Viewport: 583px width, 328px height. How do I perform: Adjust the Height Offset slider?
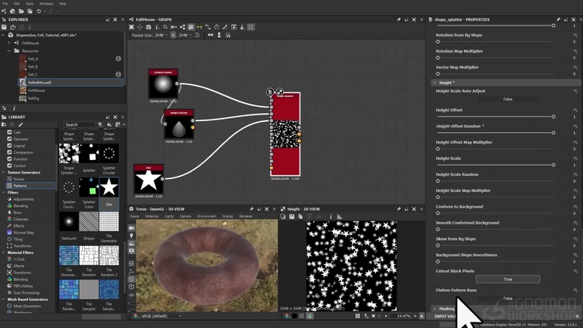click(x=495, y=117)
